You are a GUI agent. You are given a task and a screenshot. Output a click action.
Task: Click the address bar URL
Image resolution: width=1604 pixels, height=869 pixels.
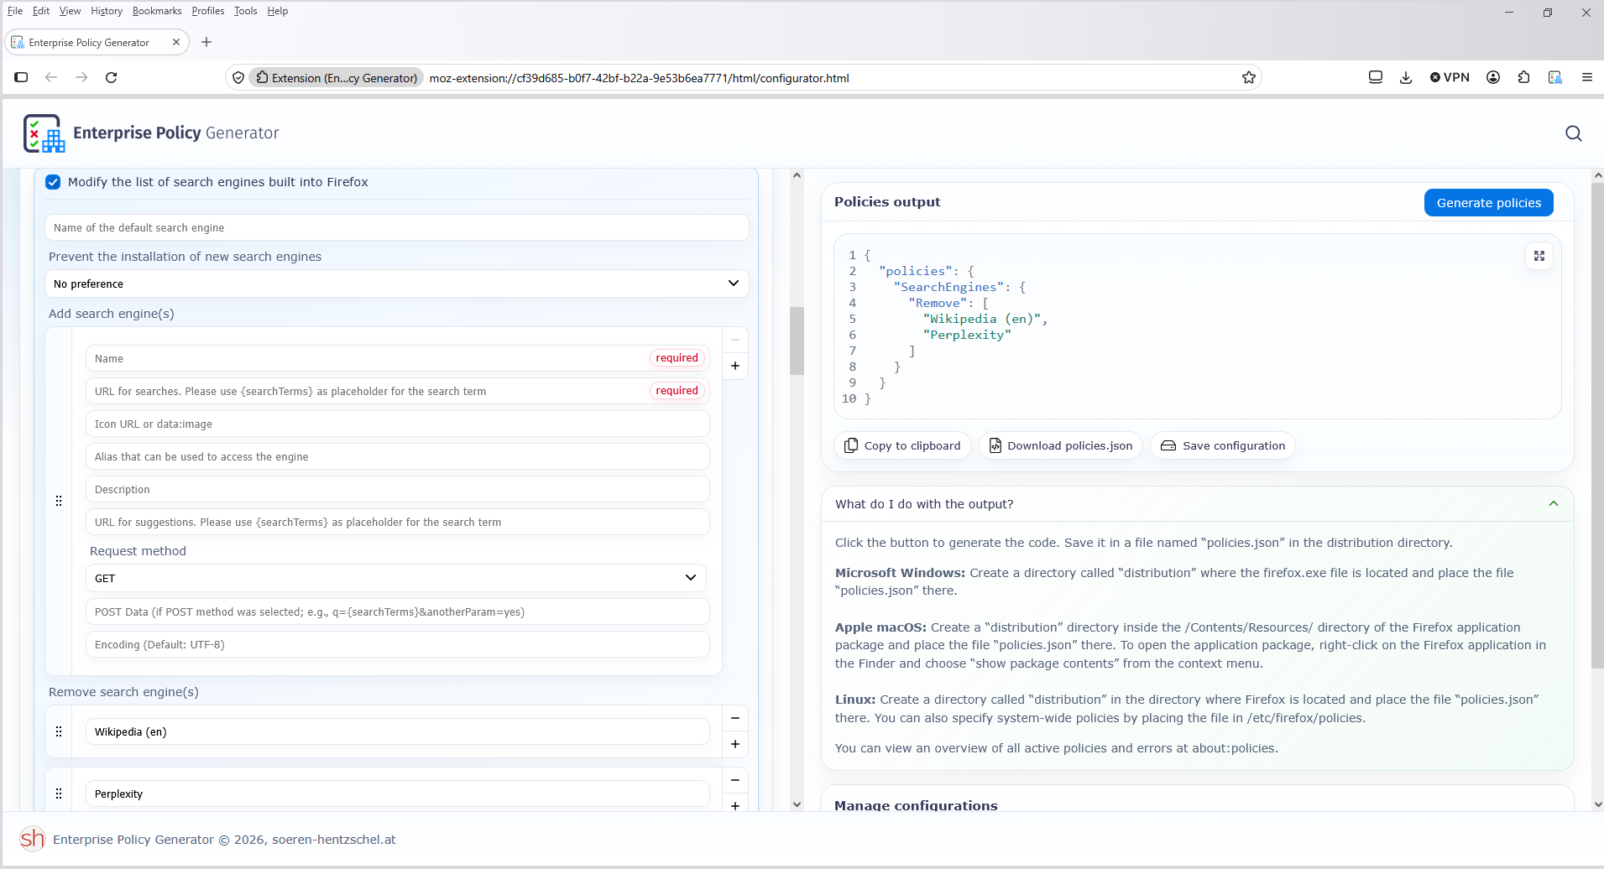[x=639, y=78]
